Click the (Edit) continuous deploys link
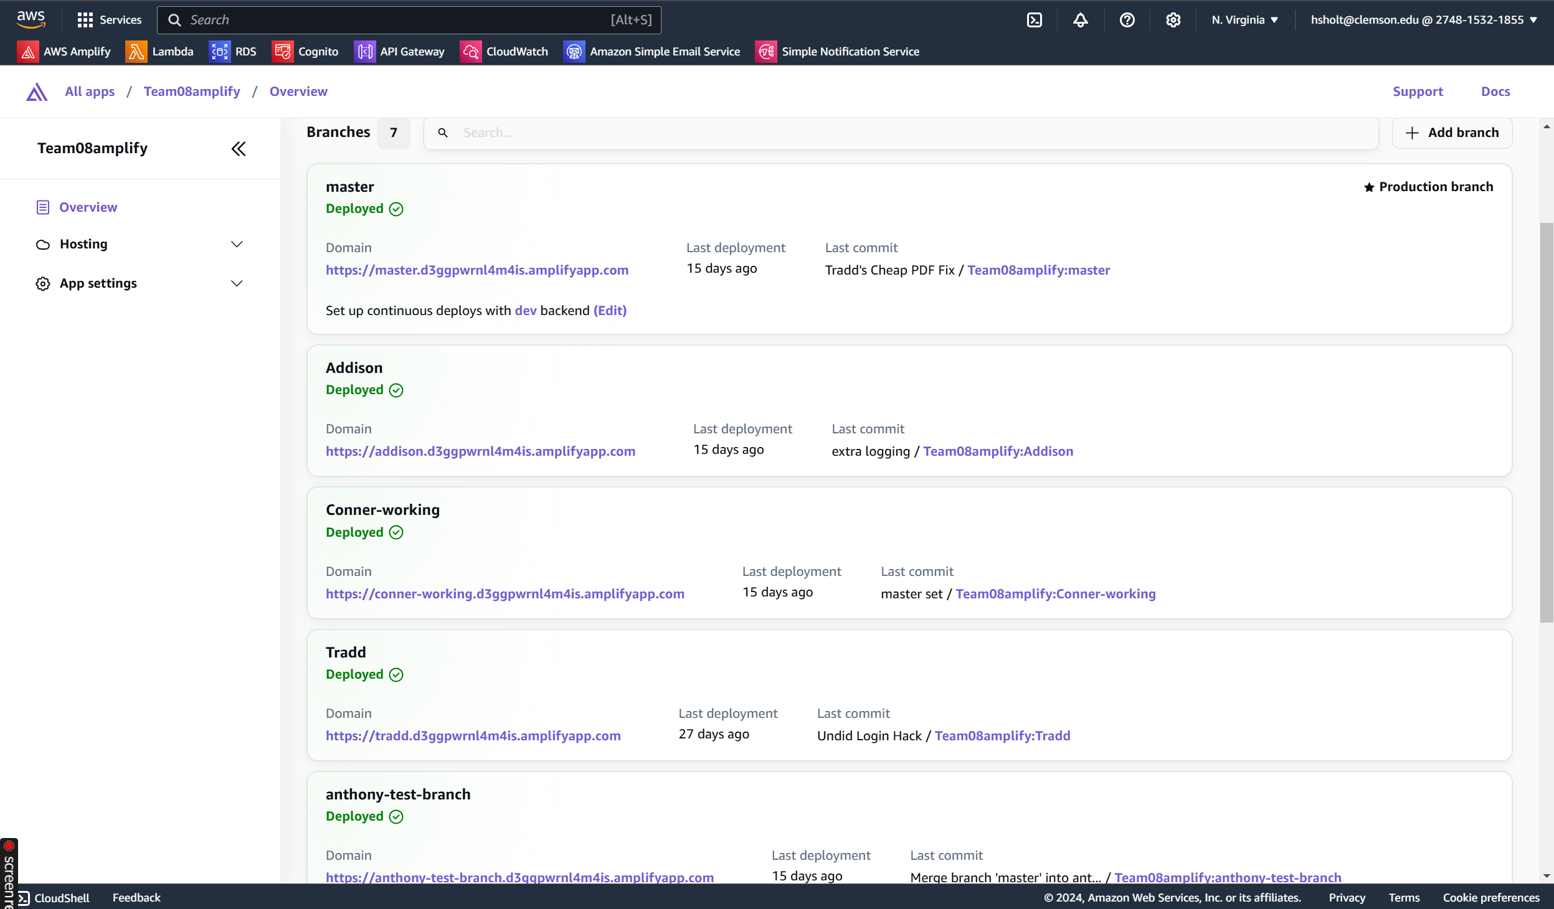This screenshot has height=909, width=1554. click(x=610, y=311)
